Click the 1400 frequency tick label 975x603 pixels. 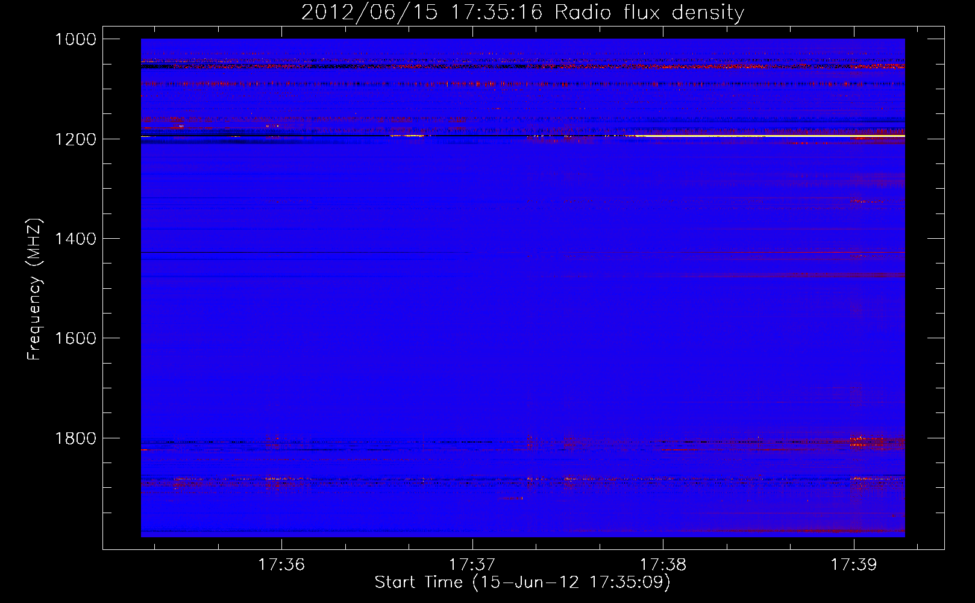point(75,239)
